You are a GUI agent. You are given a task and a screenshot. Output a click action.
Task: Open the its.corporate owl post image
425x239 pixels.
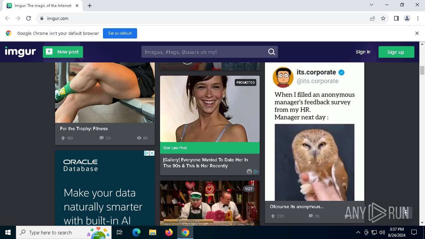click(314, 131)
